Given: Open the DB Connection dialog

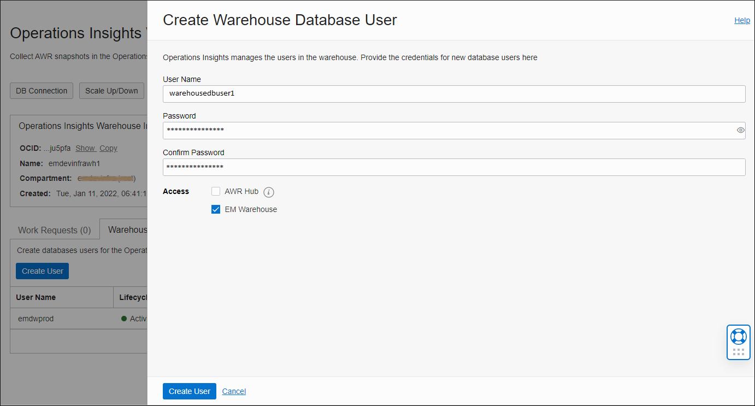Looking at the screenshot, I should pyautogui.click(x=41, y=90).
